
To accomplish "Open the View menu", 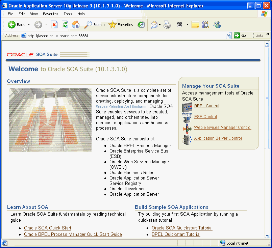I will point(34,14).
